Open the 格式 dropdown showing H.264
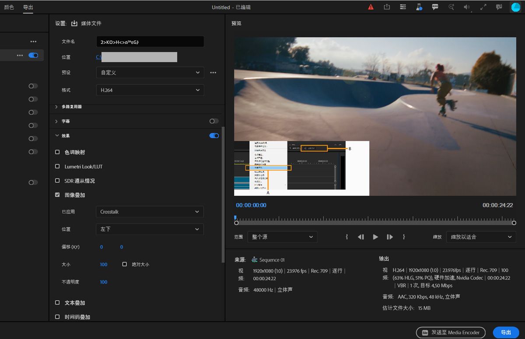Screen dimensions: 525x339 tap(150, 90)
